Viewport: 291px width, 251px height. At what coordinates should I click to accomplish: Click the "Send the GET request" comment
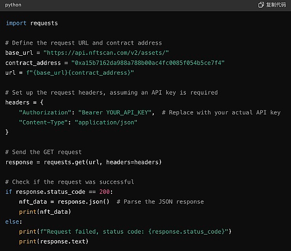pyautogui.click(x=44, y=152)
